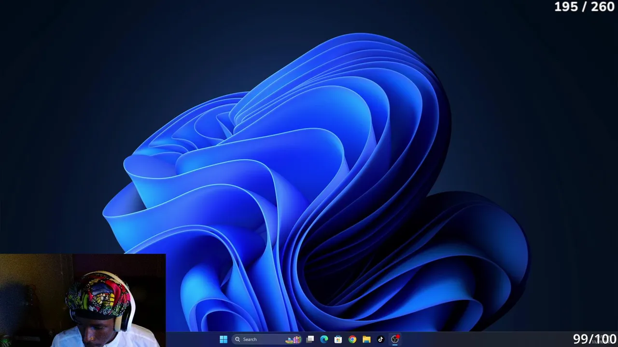The width and height of the screenshot is (618, 347).
Task: Click the taskbar Search box
Action: pyautogui.click(x=267, y=339)
